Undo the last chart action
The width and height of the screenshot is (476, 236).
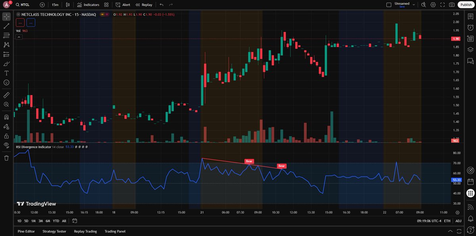(161, 5)
